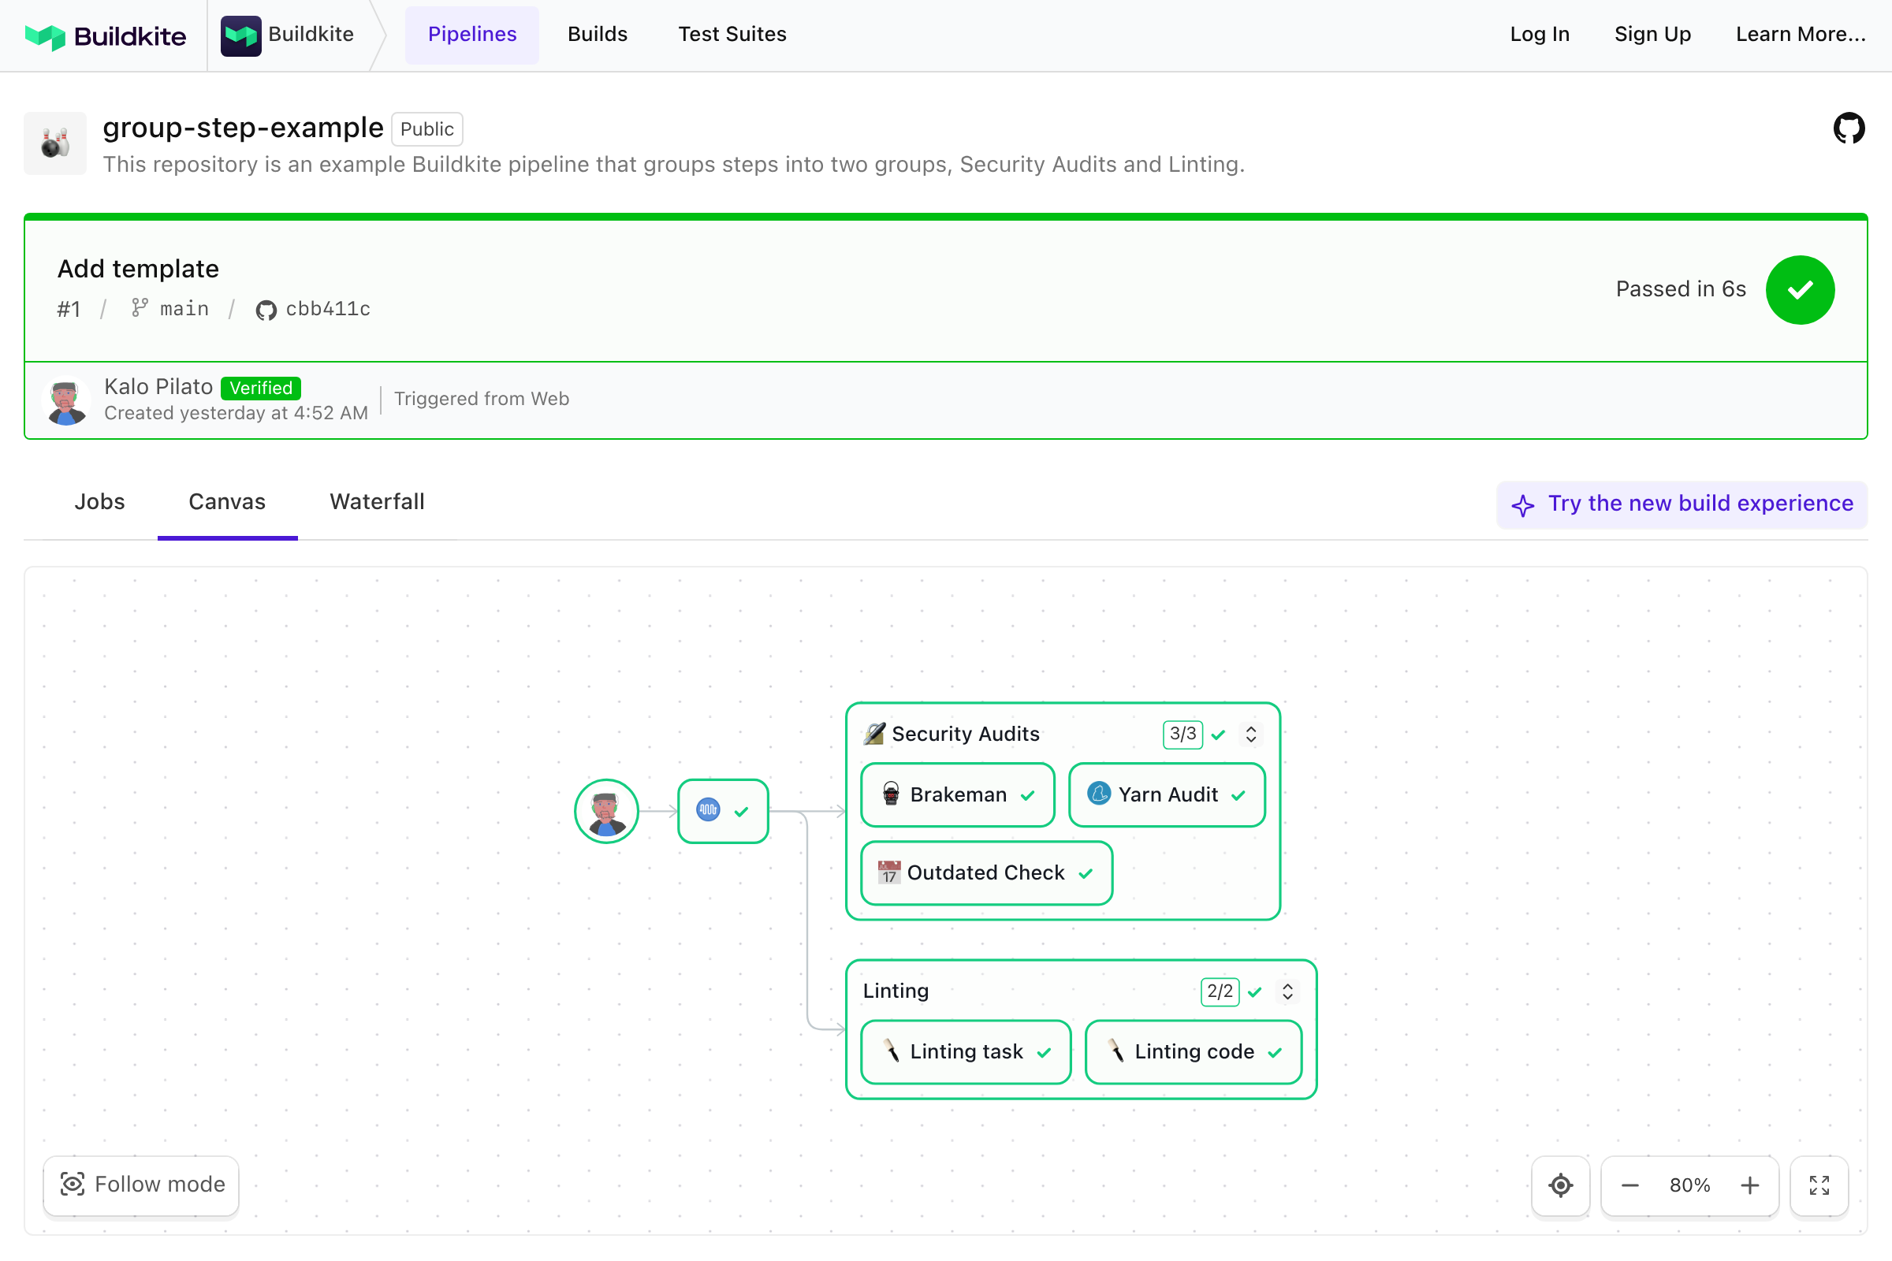This screenshot has height=1261, width=1892.
Task: Click the Buildkite logo in header
Action: tap(106, 35)
